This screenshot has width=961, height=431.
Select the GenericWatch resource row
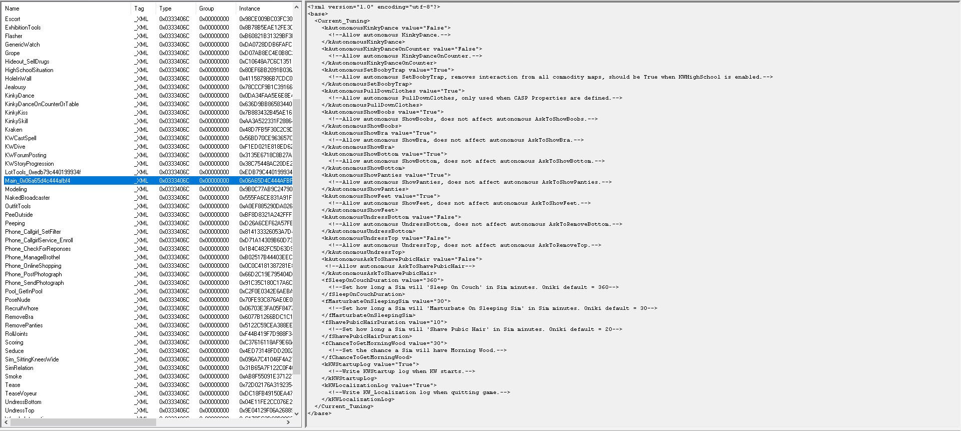pyautogui.click(x=148, y=45)
